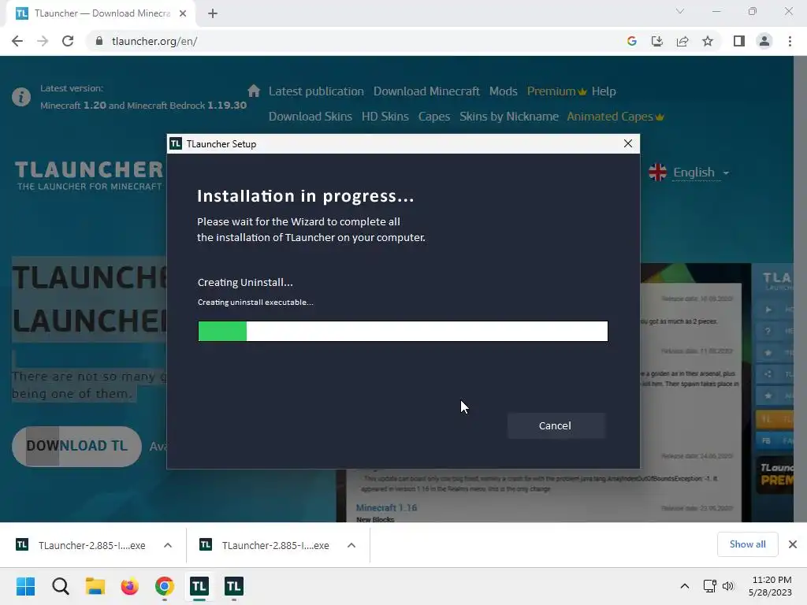The image size is (807, 605).
Task: Click the forward navigation arrow
Action: pos(43,41)
